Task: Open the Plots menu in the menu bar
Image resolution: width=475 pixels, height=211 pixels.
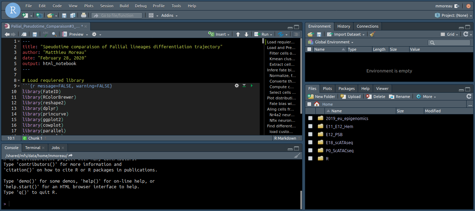Action: (89, 6)
